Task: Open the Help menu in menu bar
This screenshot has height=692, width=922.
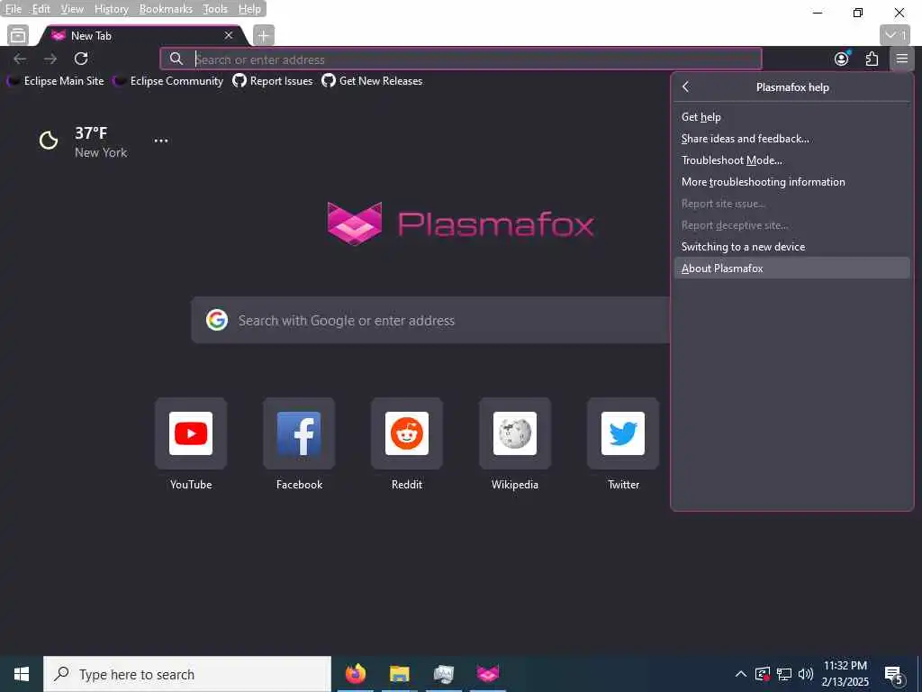Action: [x=249, y=9]
